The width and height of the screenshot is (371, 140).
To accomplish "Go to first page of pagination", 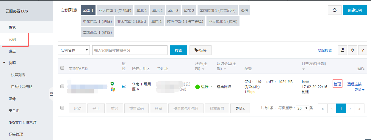I will pyautogui.click(x=323, y=109).
